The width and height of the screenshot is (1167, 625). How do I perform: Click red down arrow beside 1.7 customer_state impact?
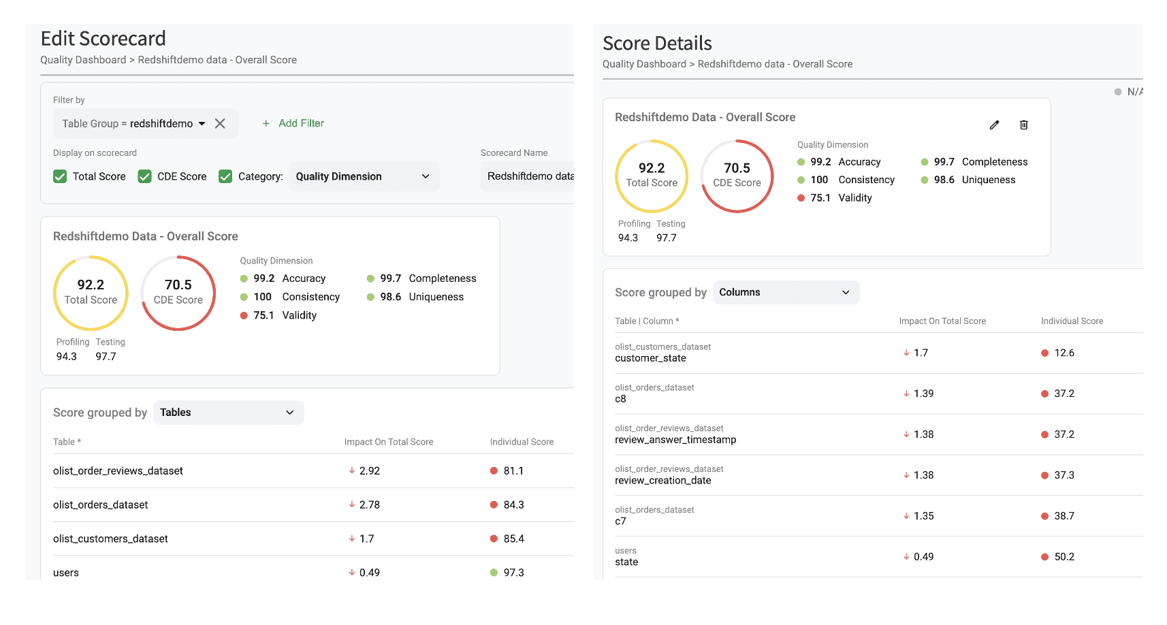(906, 353)
